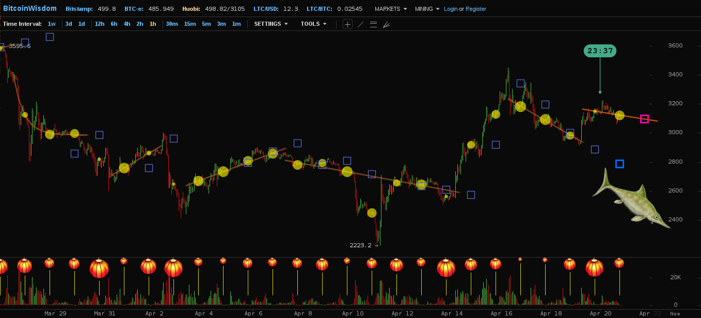The width and height of the screenshot is (701, 318).
Task: Click the BitcoinWisdom logo
Action: [x=30, y=9]
